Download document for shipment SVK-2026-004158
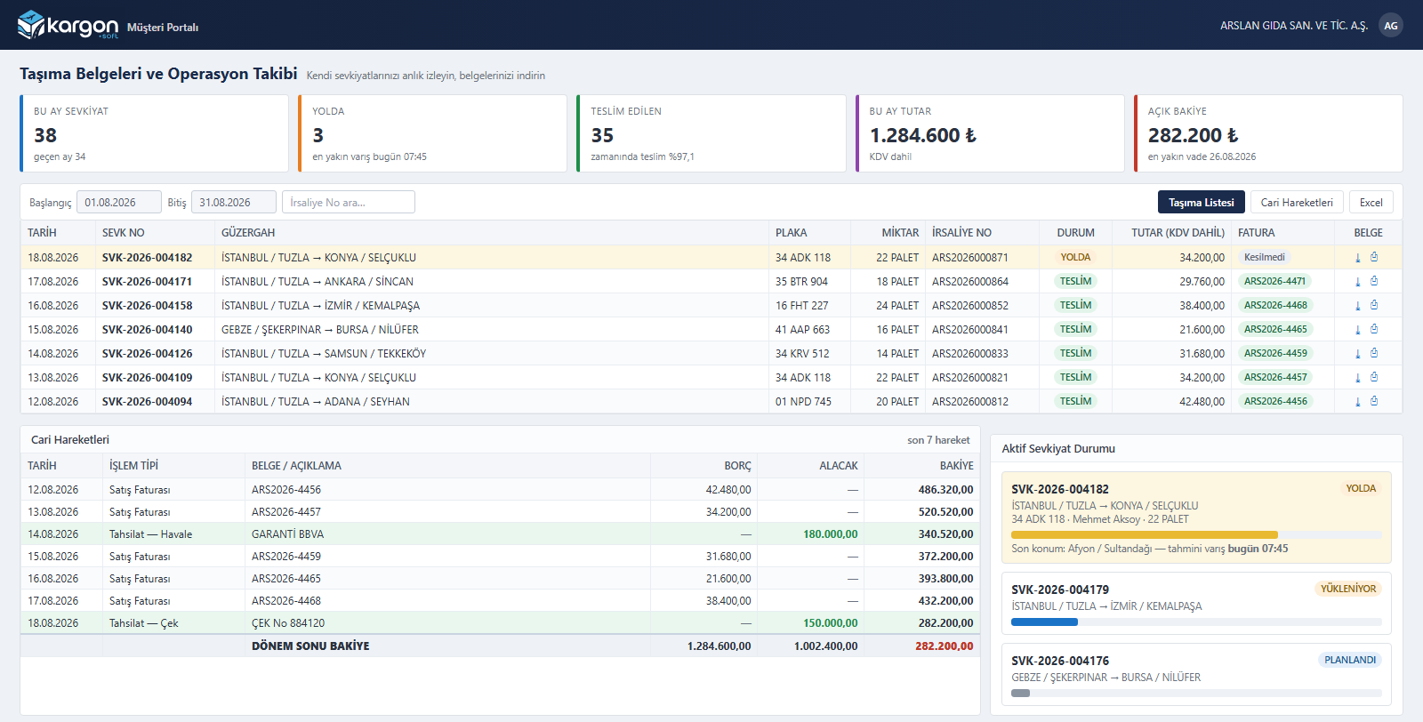 pos(1358,305)
